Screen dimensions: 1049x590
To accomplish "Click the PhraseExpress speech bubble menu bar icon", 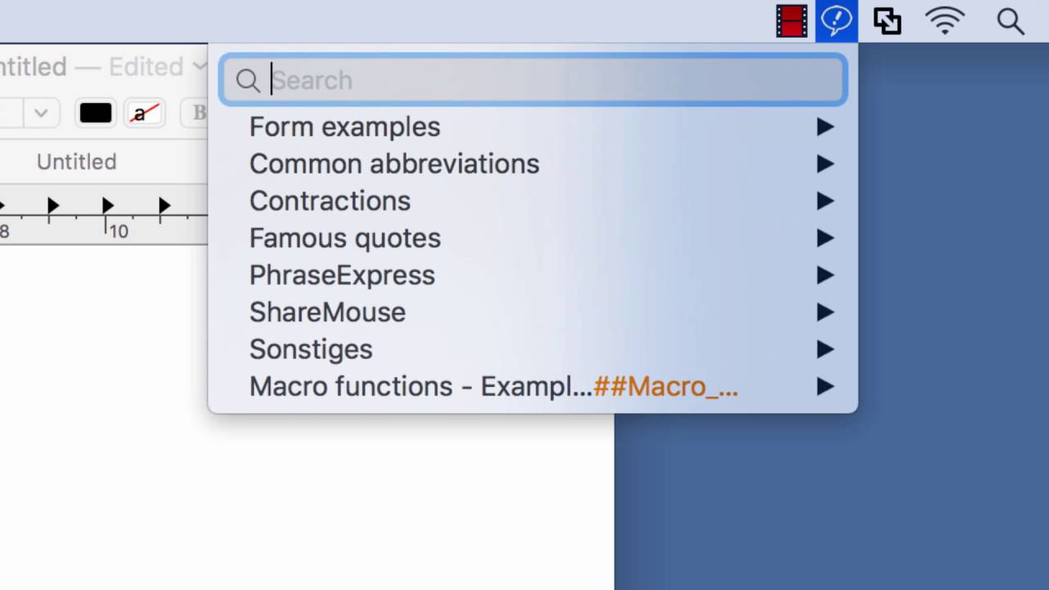I will click(836, 21).
